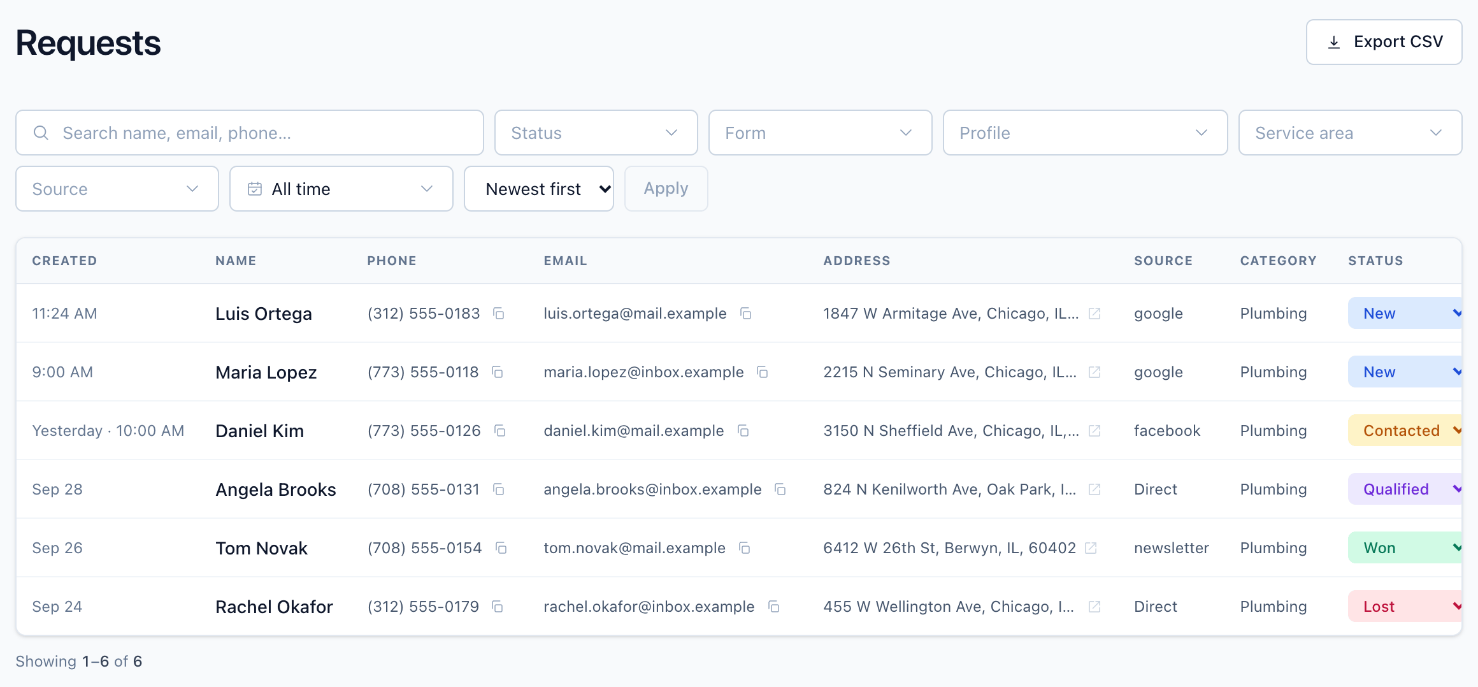The height and width of the screenshot is (687, 1478).
Task: Open the Source filter dropdown
Action: [x=117, y=189]
